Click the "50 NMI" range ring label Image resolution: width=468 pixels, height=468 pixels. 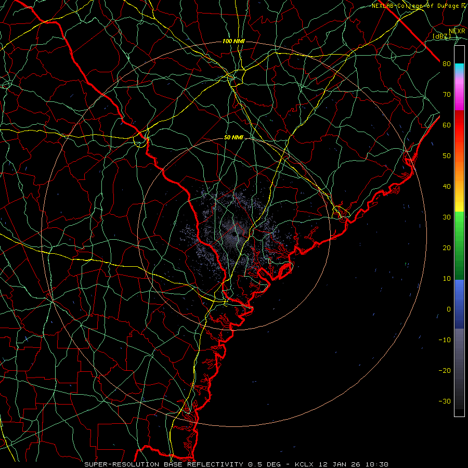tap(233, 137)
